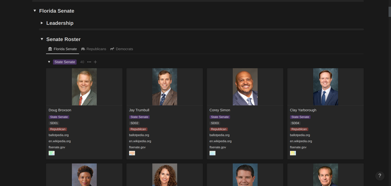The width and height of the screenshot is (391, 186).
Task: Open Clay Yarborough's flsenate.gov link
Action: click(298, 148)
